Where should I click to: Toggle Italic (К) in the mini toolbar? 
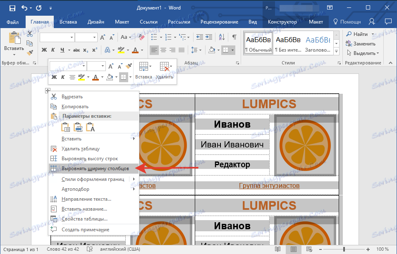[x=63, y=77]
